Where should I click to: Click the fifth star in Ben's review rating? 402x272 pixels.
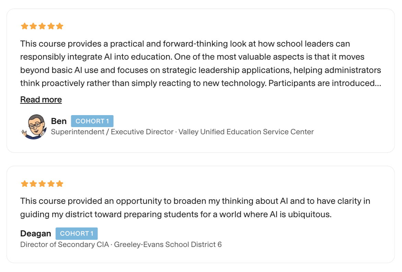tap(60, 26)
